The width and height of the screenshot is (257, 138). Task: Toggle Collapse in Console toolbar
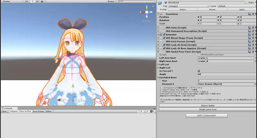tap(13, 111)
